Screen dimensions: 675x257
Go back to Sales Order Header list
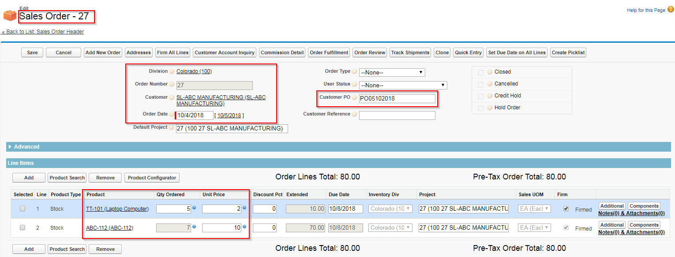[x=43, y=32]
